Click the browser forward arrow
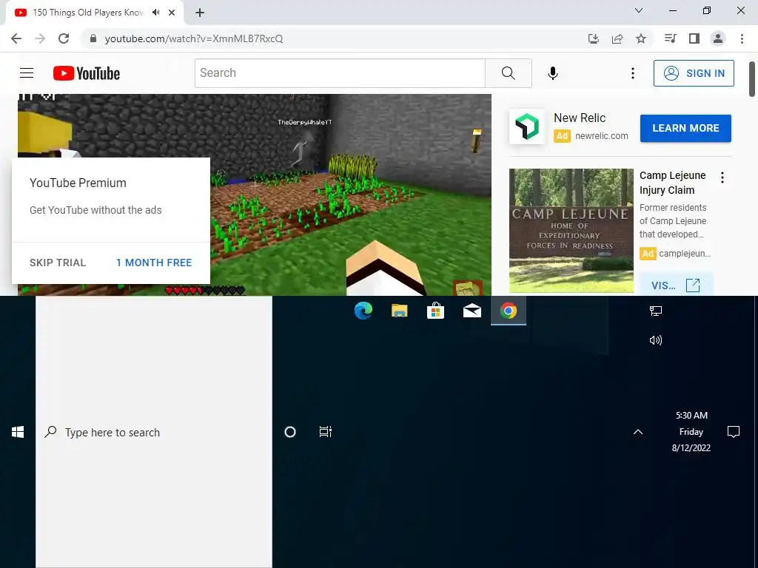This screenshot has width=758, height=568. click(40, 38)
